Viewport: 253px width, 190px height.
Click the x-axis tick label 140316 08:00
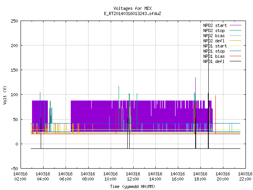(x=88, y=177)
